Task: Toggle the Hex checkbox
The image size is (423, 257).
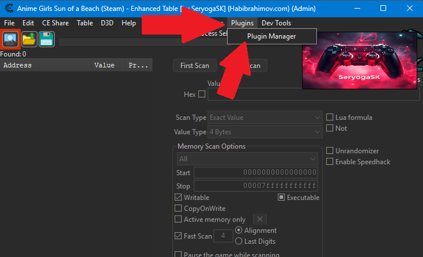Action: click(x=202, y=94)
